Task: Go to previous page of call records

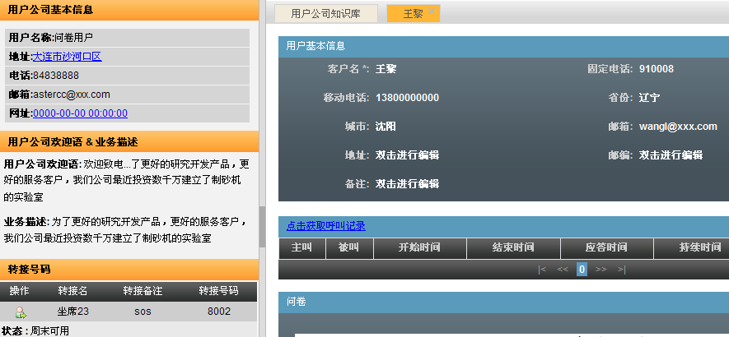Action: [x=563, y=269]
